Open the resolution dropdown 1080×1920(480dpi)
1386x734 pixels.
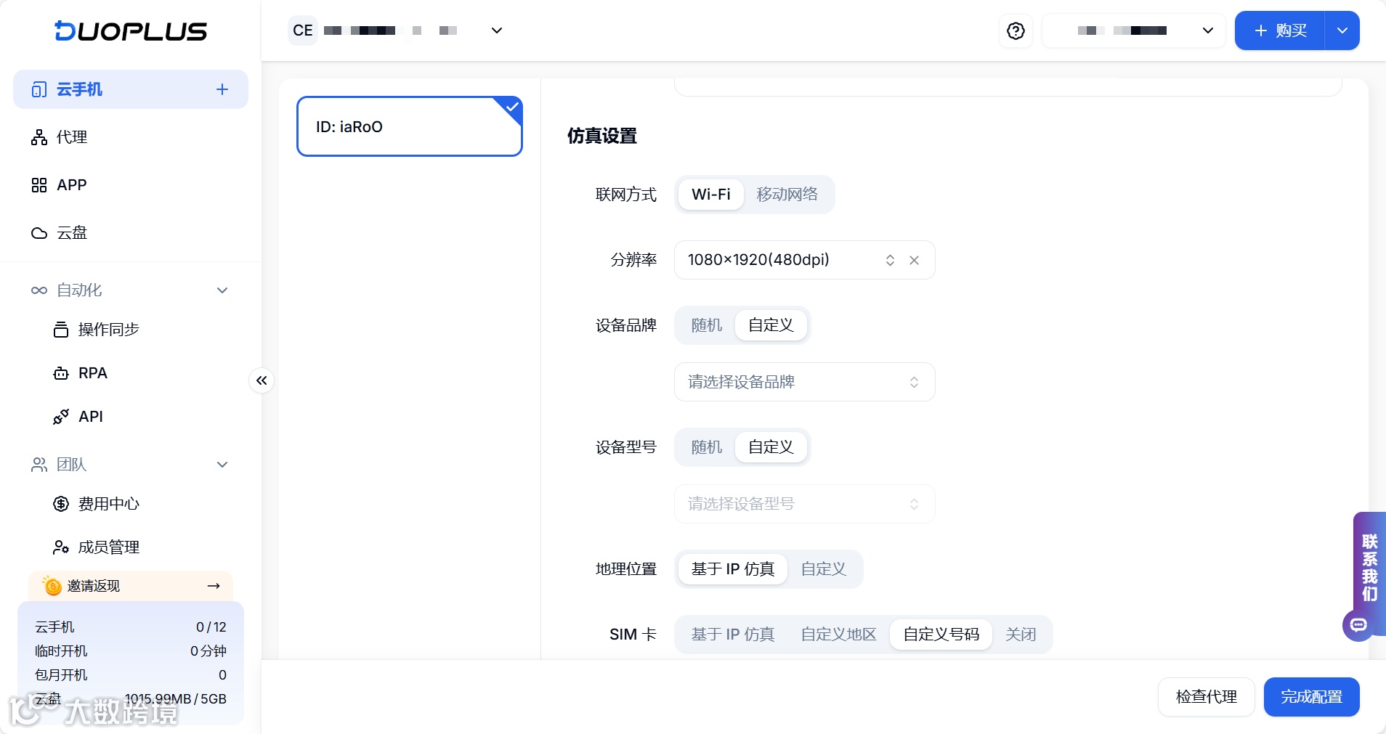(x=805, y=260)
